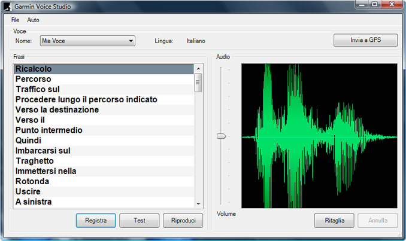Click the phrase list scroll-up arrow
This screenshot has height=241, width=406.
coord(198,69)
